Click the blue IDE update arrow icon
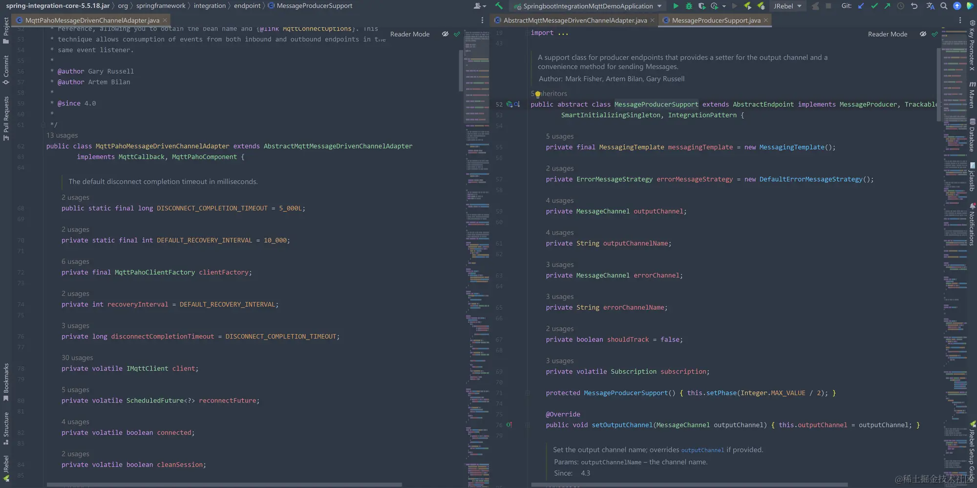 pyautogui.click(x=957, y=6)
